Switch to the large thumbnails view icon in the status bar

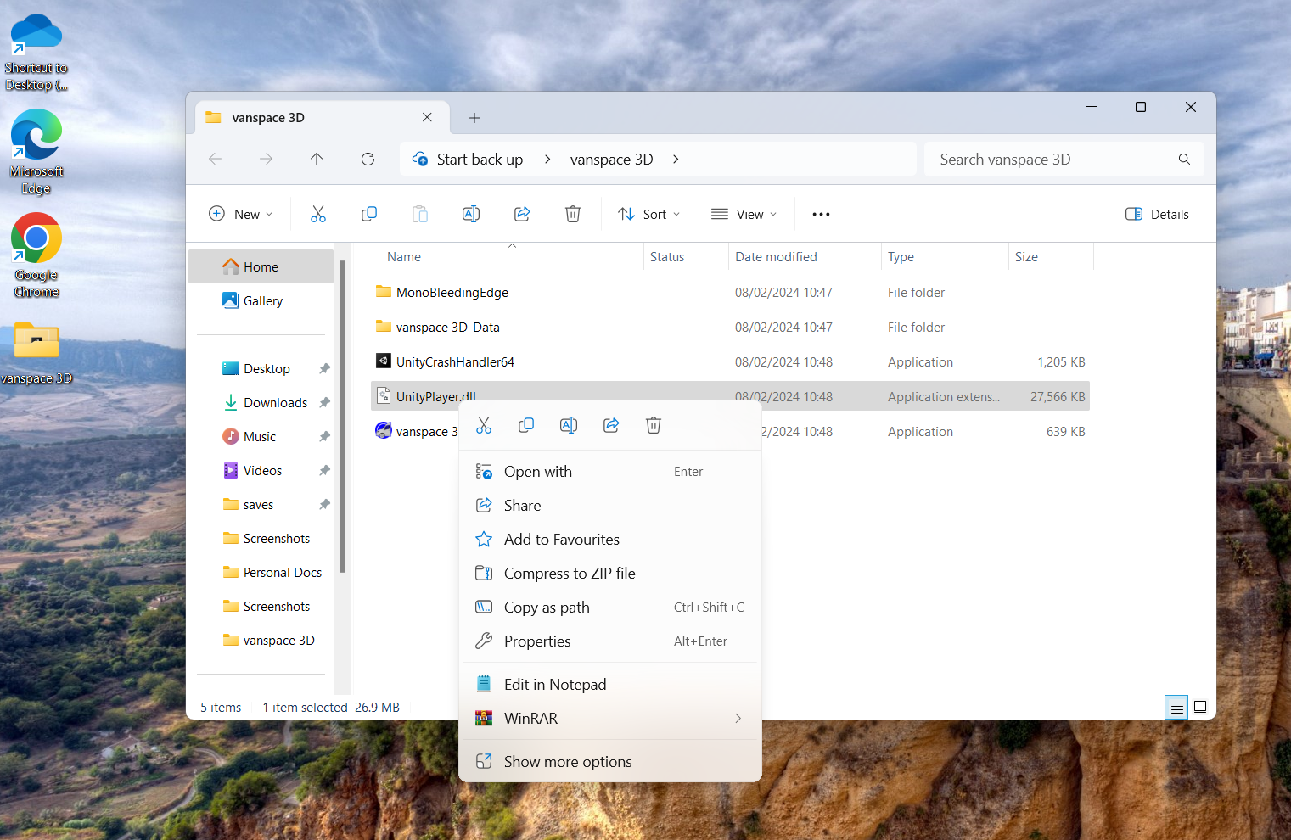[1200, 707]
